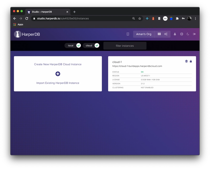Click the sign out icon
This screenshot has width=210, height=169.
(194, 34)
